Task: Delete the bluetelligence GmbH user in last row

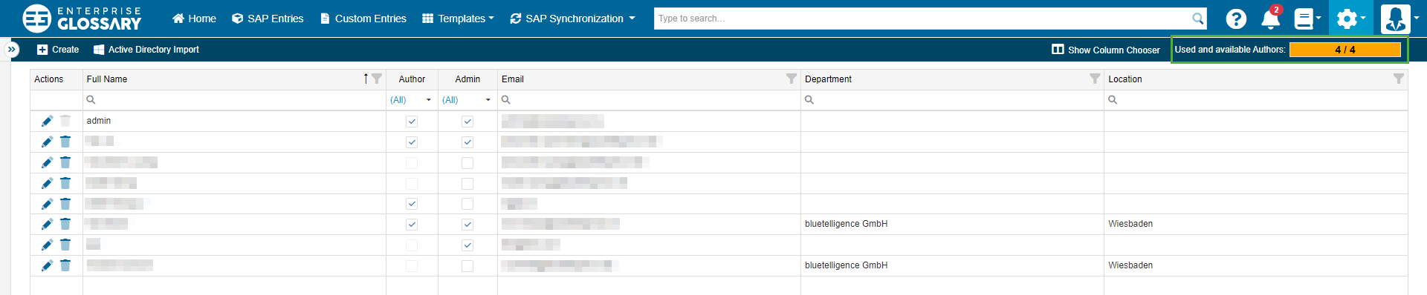Action: pyautogui.click(x=65, y=265)
